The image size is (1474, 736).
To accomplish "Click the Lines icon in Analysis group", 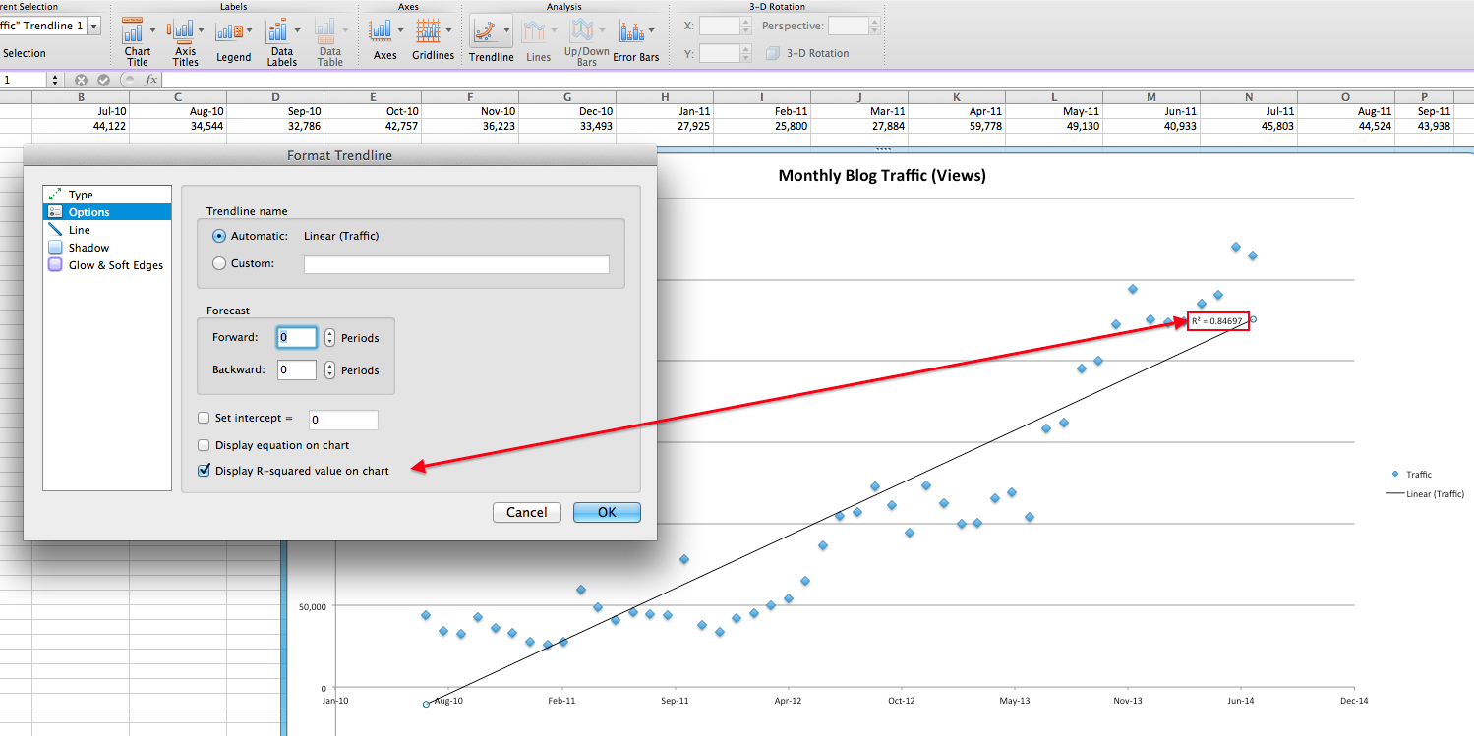I will [534, 31].
